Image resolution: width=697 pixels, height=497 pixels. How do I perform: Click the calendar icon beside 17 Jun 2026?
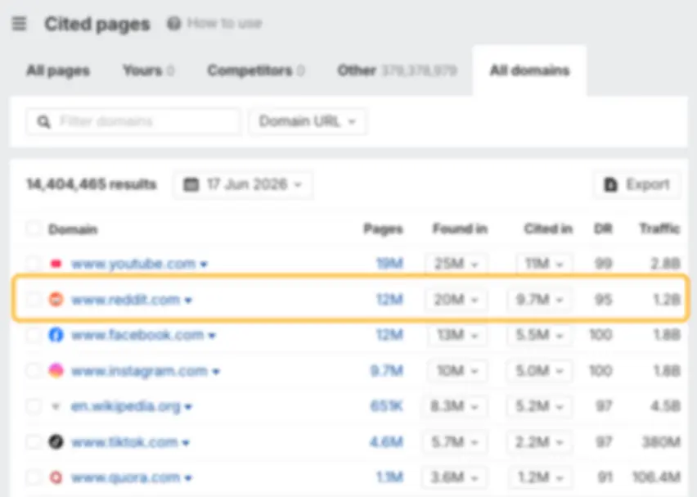pos(191,184)
